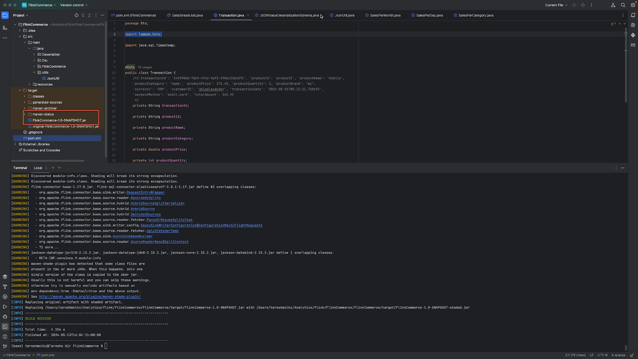Open Git branch icon in left sidebar
The image size is (638, 359).
pyautogui.click(x=5, y=347)
